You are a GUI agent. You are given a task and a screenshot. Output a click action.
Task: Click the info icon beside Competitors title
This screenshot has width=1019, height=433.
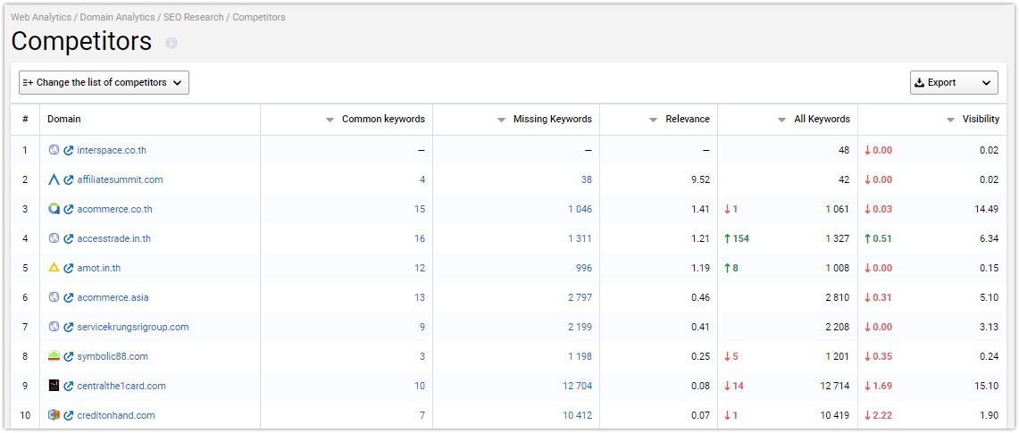click(171, 43)
